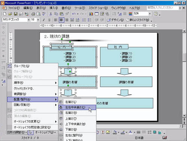Expand the 順序 submenu

click(33, 83)
